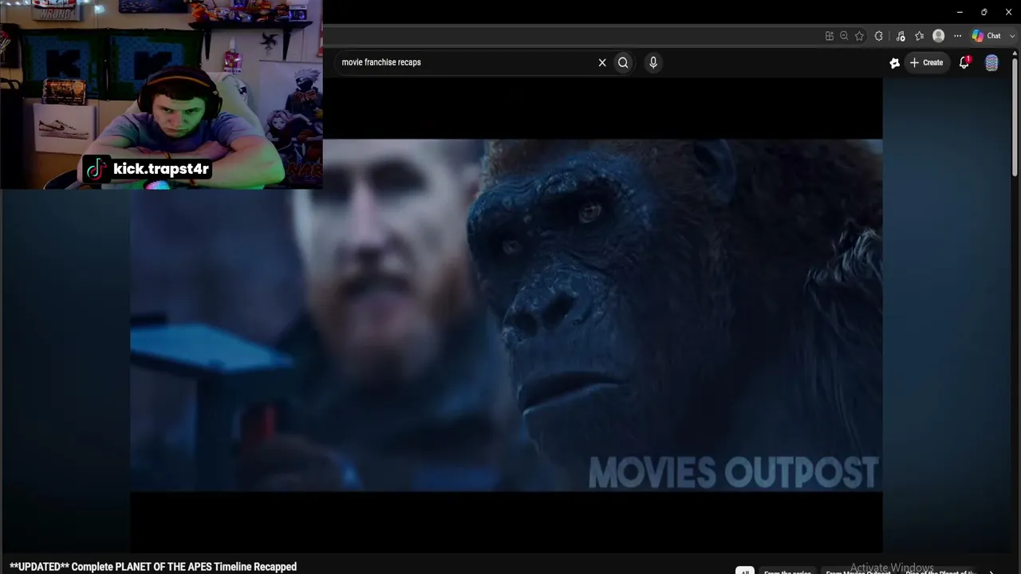Image resolution: width=1021 pixels, height=574 pixels.
Task: Start voice search with the microphone
Action: click(x=653, y=62)
